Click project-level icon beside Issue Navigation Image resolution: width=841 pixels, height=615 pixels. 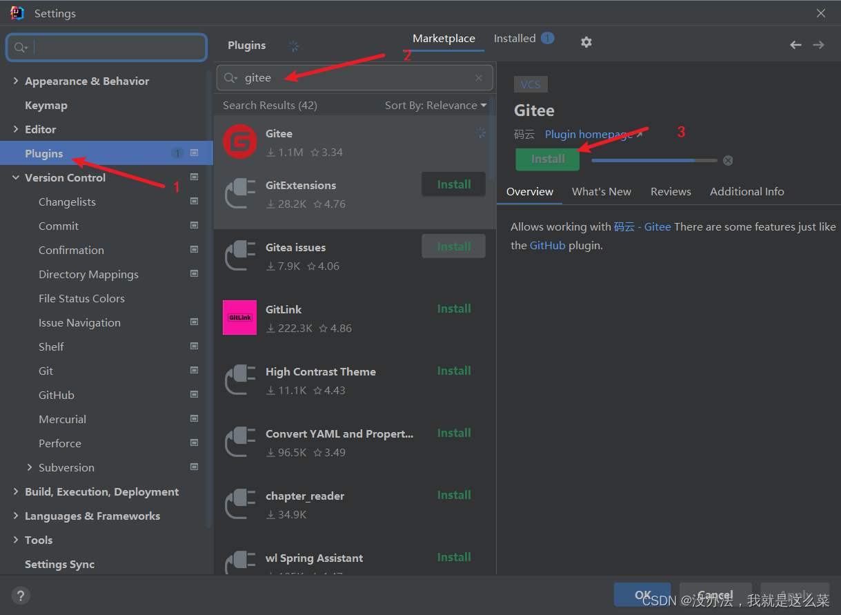coord(195,322)
